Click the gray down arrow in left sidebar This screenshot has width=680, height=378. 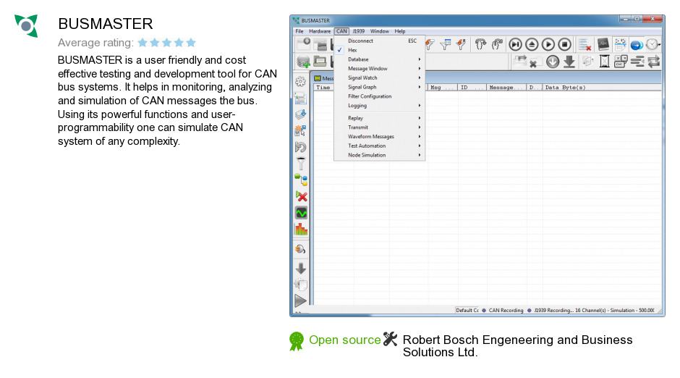click(x=300, y=268)
